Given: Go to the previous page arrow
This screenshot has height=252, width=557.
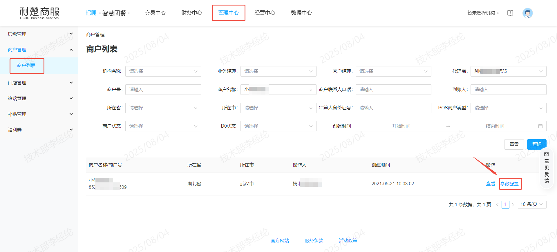Looking at the screenshot, I should [x=497, y=205].
